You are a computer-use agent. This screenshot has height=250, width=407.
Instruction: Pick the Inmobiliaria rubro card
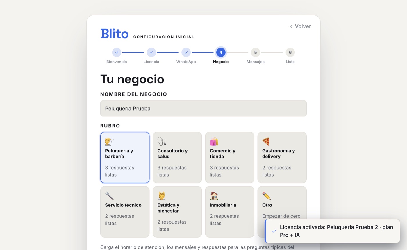click(230, 212)
